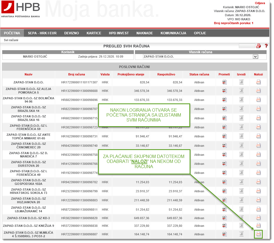Sort by Naziv column header

point(29,74)
